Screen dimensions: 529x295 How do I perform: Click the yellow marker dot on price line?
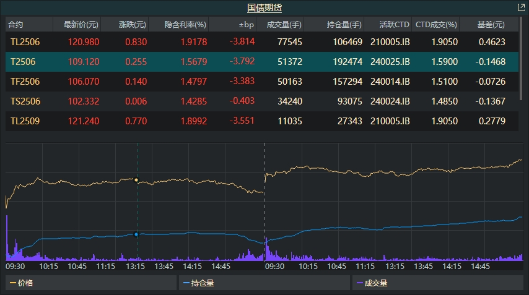[x=136, y=180]
